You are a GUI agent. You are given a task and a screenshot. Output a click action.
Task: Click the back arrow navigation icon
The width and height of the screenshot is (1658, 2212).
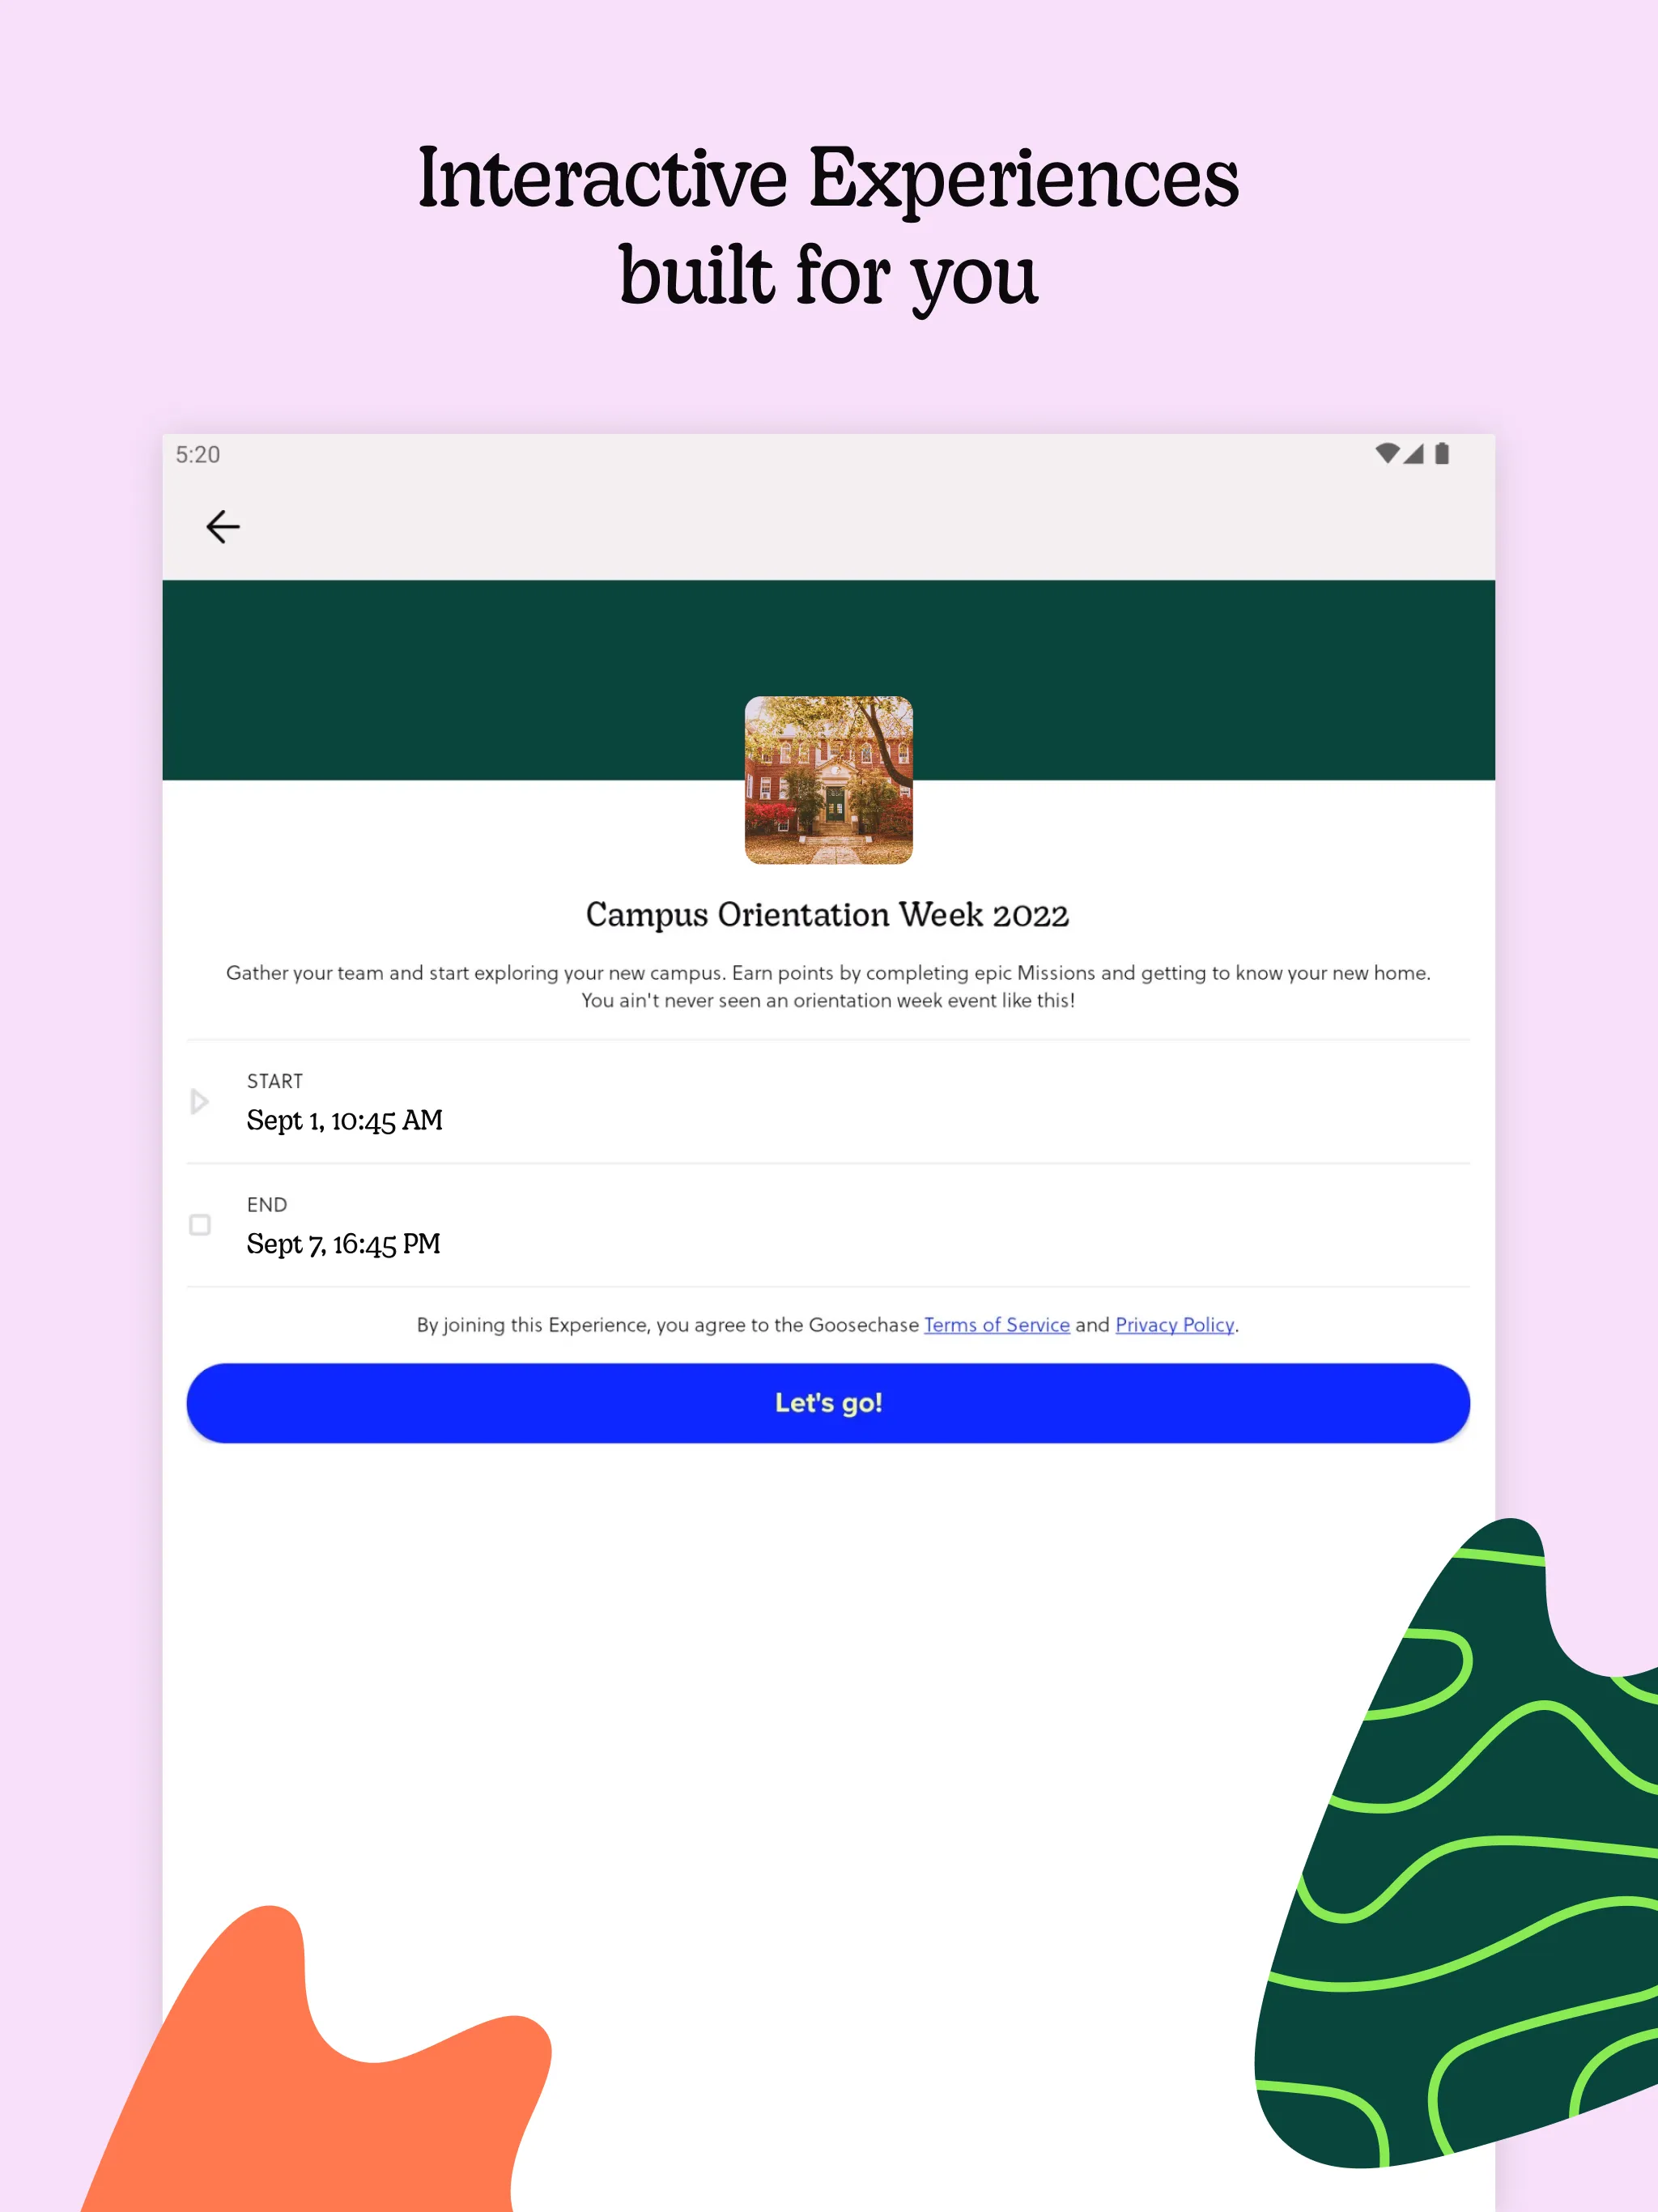[223, 526]
